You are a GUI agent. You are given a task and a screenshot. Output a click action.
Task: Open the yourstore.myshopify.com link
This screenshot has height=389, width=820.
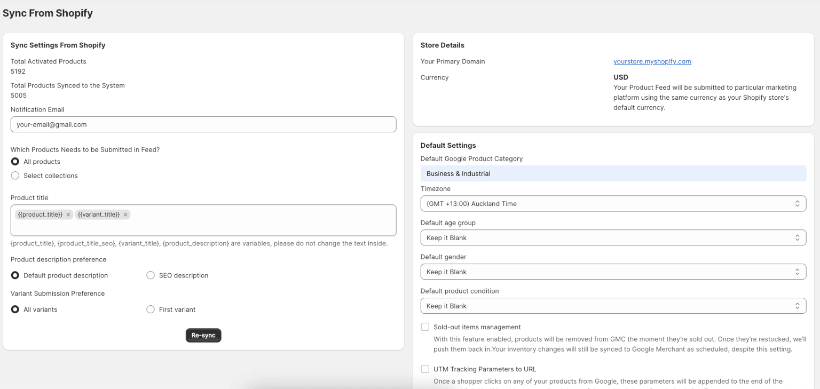[652, 61]
